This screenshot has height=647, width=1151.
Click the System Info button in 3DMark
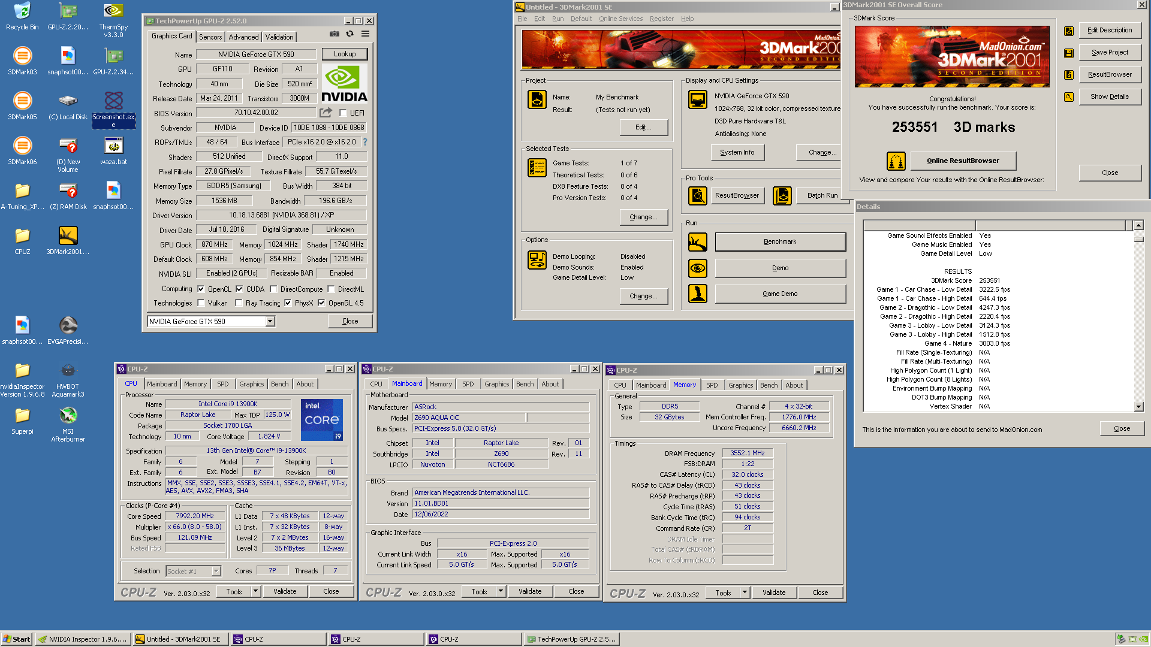click(x=737, y=153)
